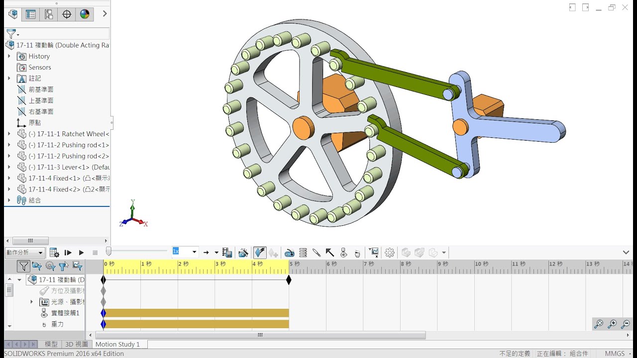Expand the 17-11-3 Lever<1> component

(9, 167)
